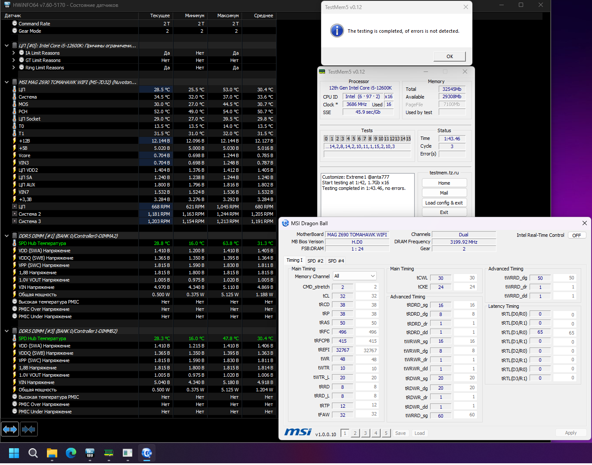
Task: Click the fan icon of the Система 2 row
Action: tap(15, 214)
